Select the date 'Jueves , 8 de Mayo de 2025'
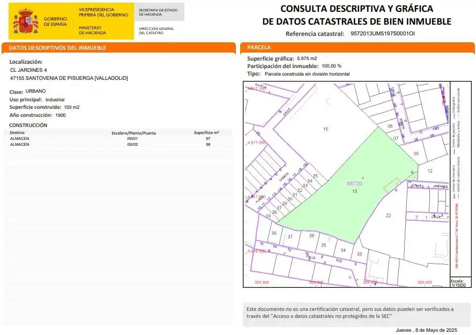Viewport: 476px width, 335px height. click(426, 330)
